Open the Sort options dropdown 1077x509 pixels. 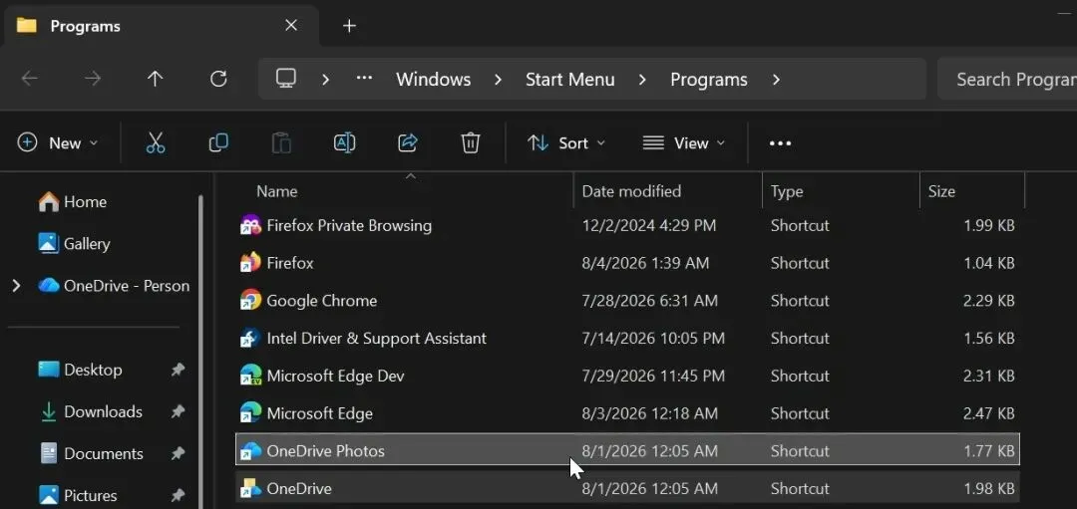click(566, 142)
